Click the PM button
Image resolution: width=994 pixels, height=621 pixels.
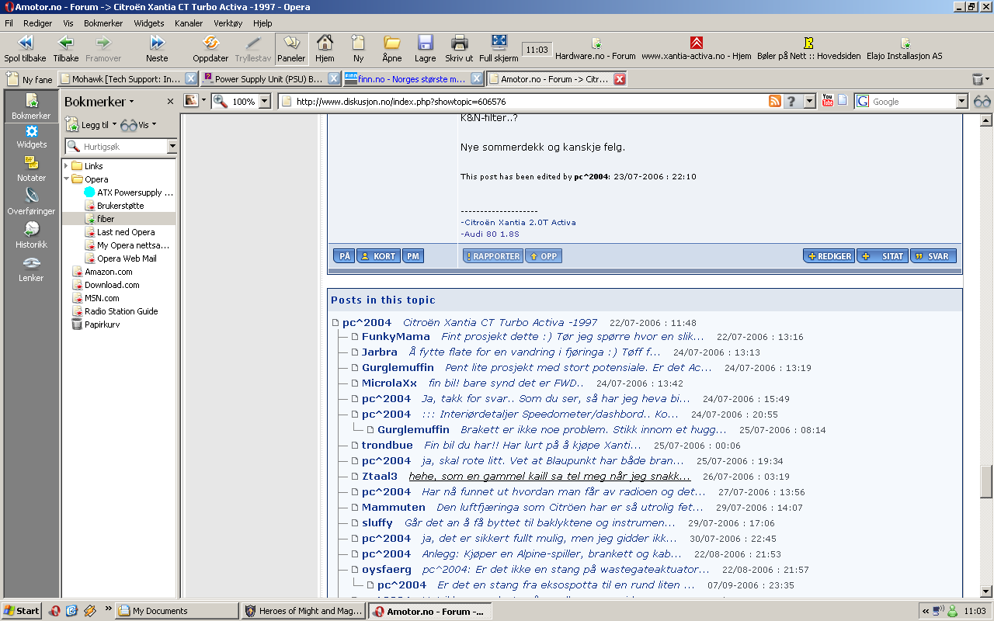[413, 256]
